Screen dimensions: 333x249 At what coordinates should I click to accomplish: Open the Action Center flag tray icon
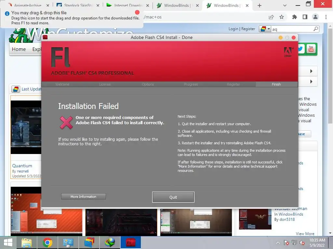click(286, 243)
